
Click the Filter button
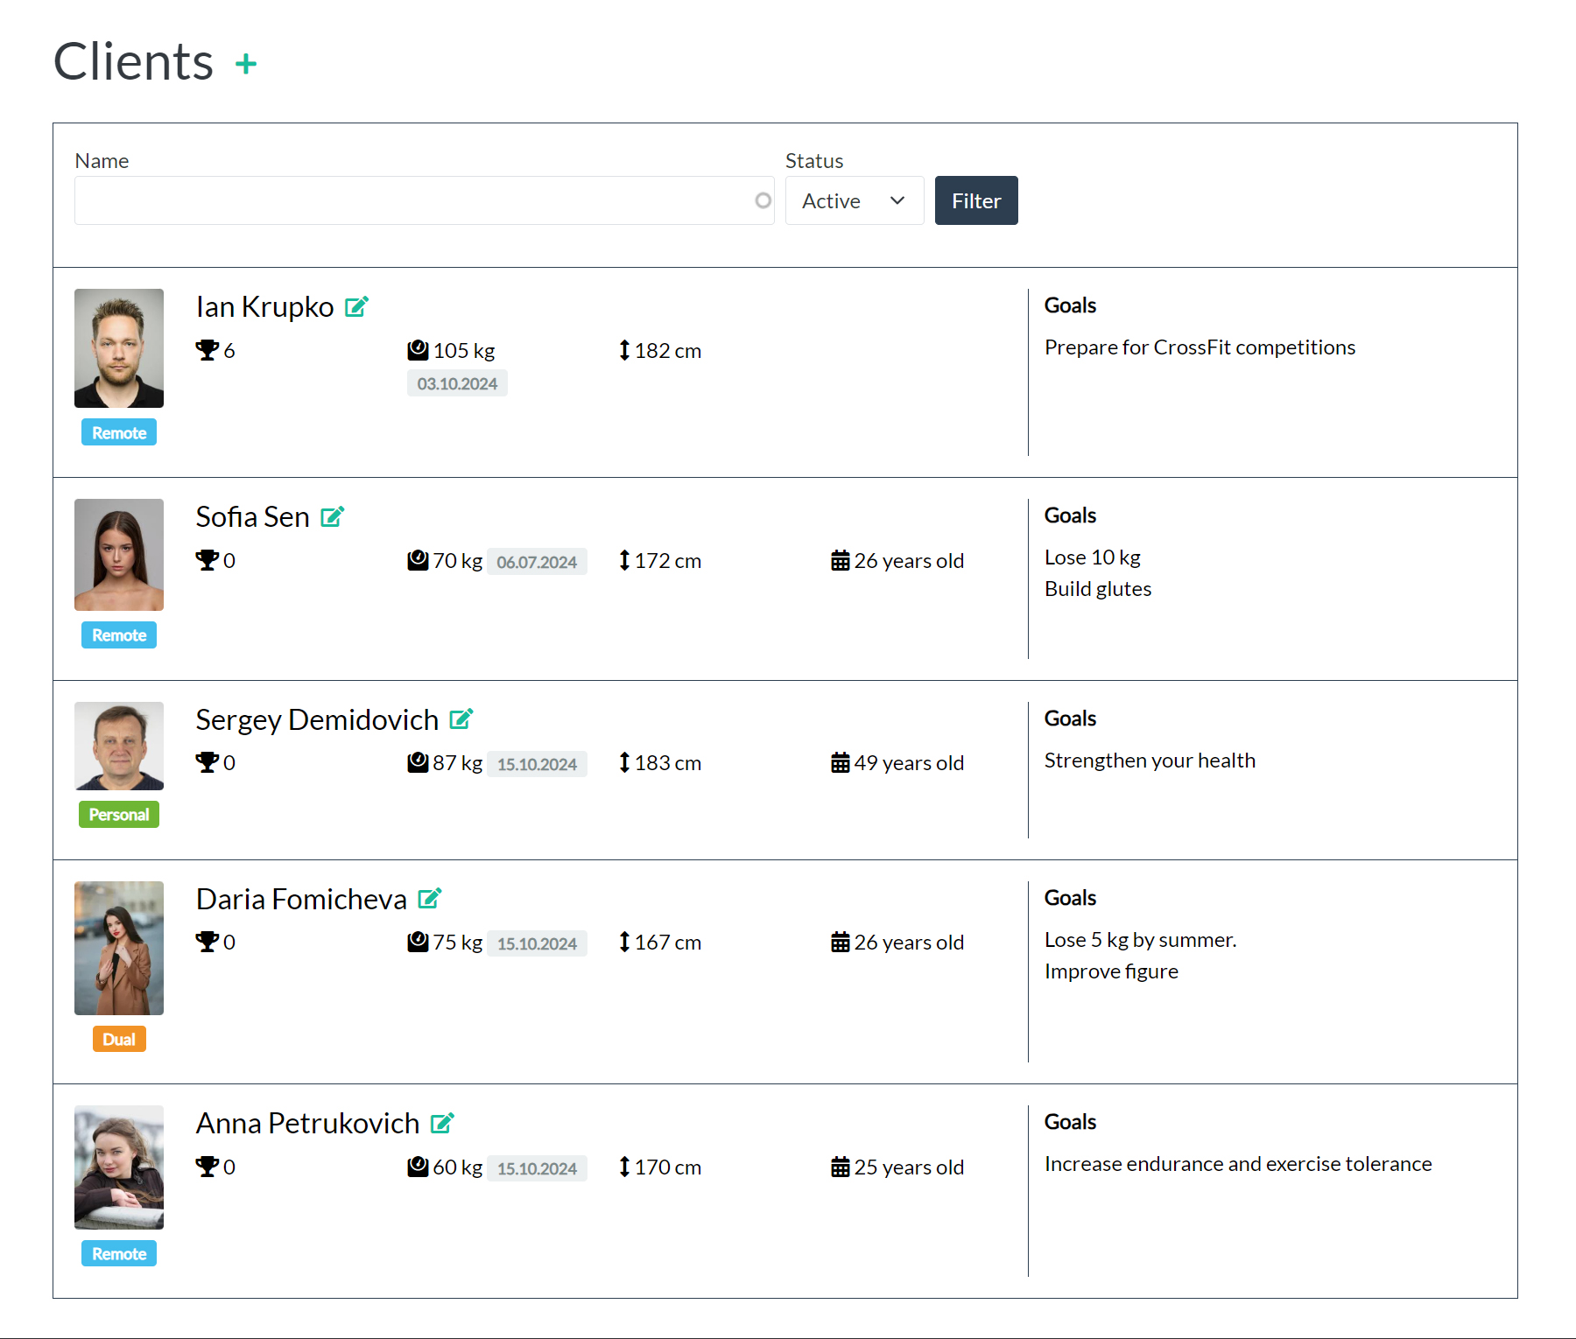click(x=976, y=200)
